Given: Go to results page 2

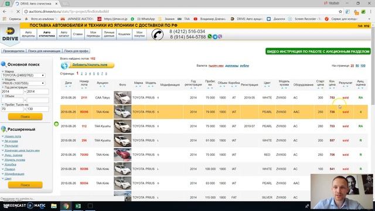Looking at the screenshot, I should tap(81, 74).
